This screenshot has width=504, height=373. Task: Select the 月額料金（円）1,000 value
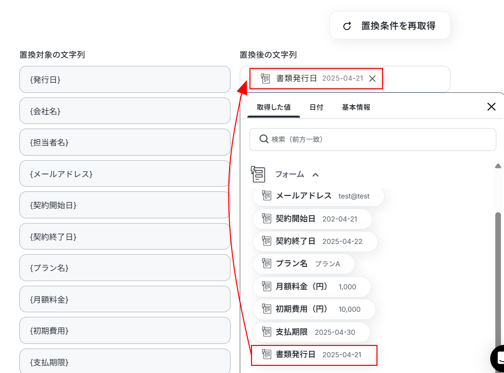pyautogui.click(x=312, y=287)
